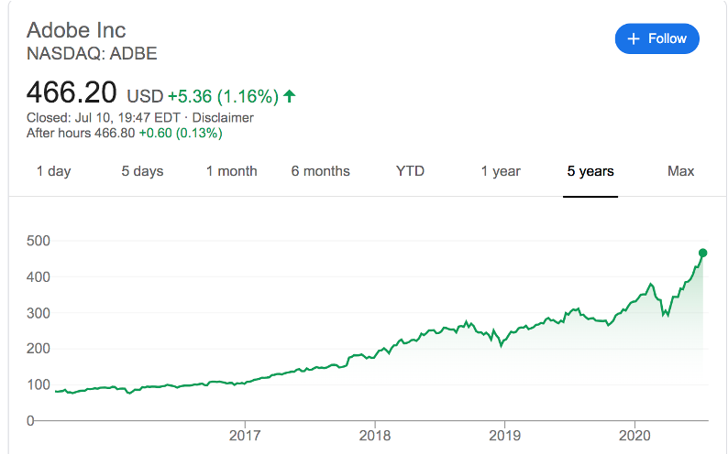Select the 5 years tab
Viewport: 728px width, 454px height.
click(x=590, y=171)
